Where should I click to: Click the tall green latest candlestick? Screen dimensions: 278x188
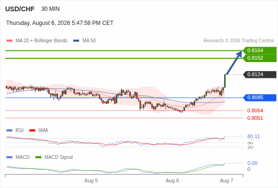225,81
